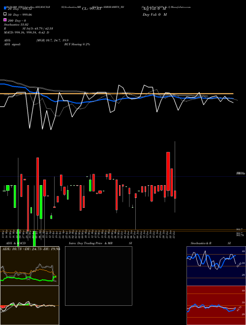Select the '20 Day = 998.52' legend text

tap(20, 9)
